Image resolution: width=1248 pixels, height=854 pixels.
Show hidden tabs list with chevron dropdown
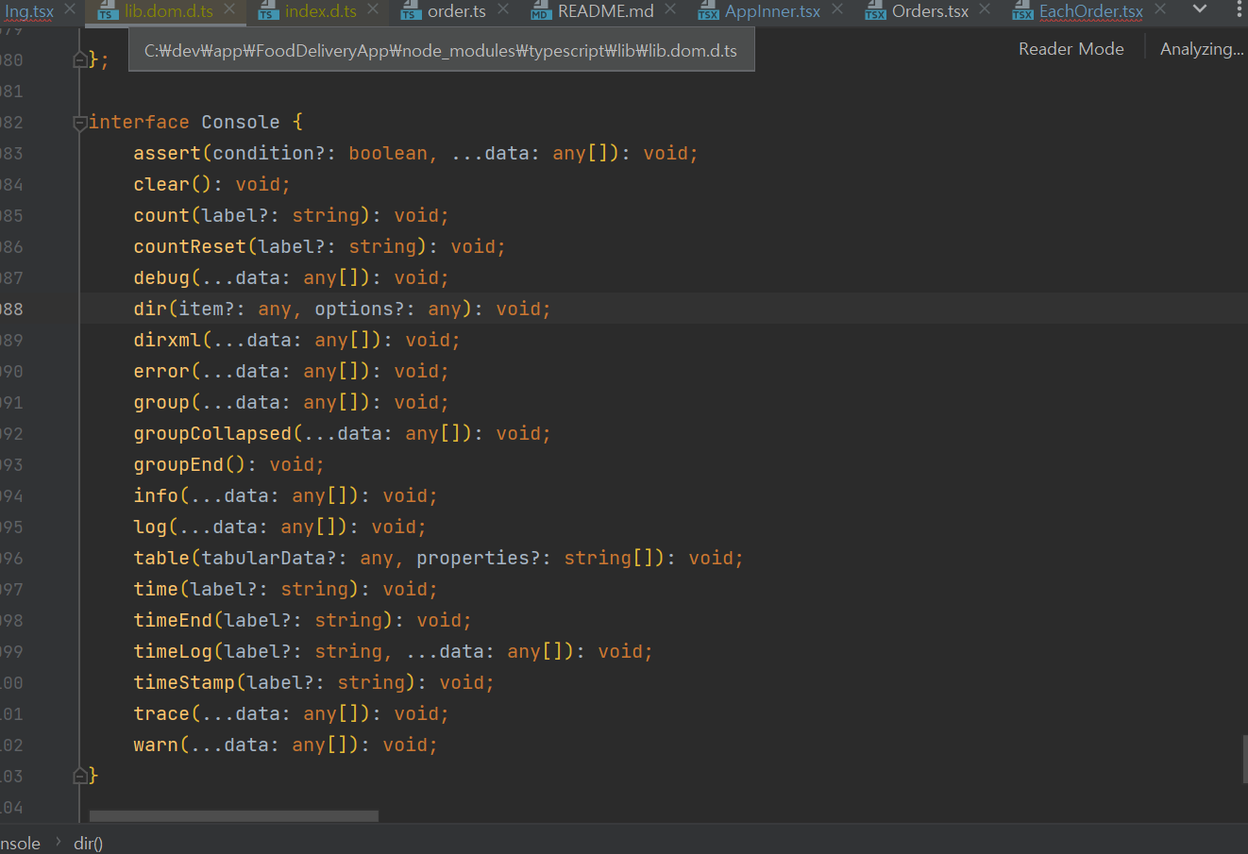coord(1200,9)
